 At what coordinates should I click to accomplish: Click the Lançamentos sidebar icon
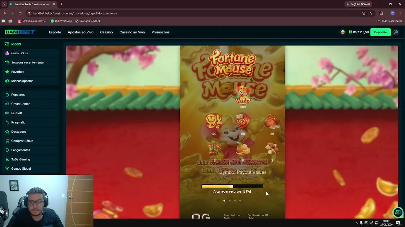tap(7, 150)
